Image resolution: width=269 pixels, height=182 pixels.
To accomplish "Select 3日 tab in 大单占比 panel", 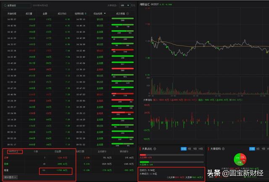I will point(190,149).
